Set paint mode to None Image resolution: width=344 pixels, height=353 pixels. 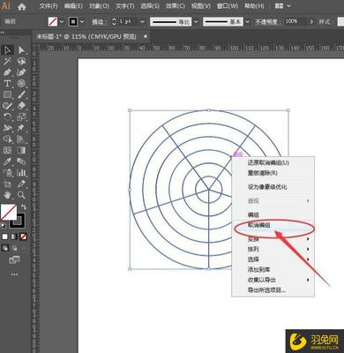pyautogui.click(x=24, y=237)
